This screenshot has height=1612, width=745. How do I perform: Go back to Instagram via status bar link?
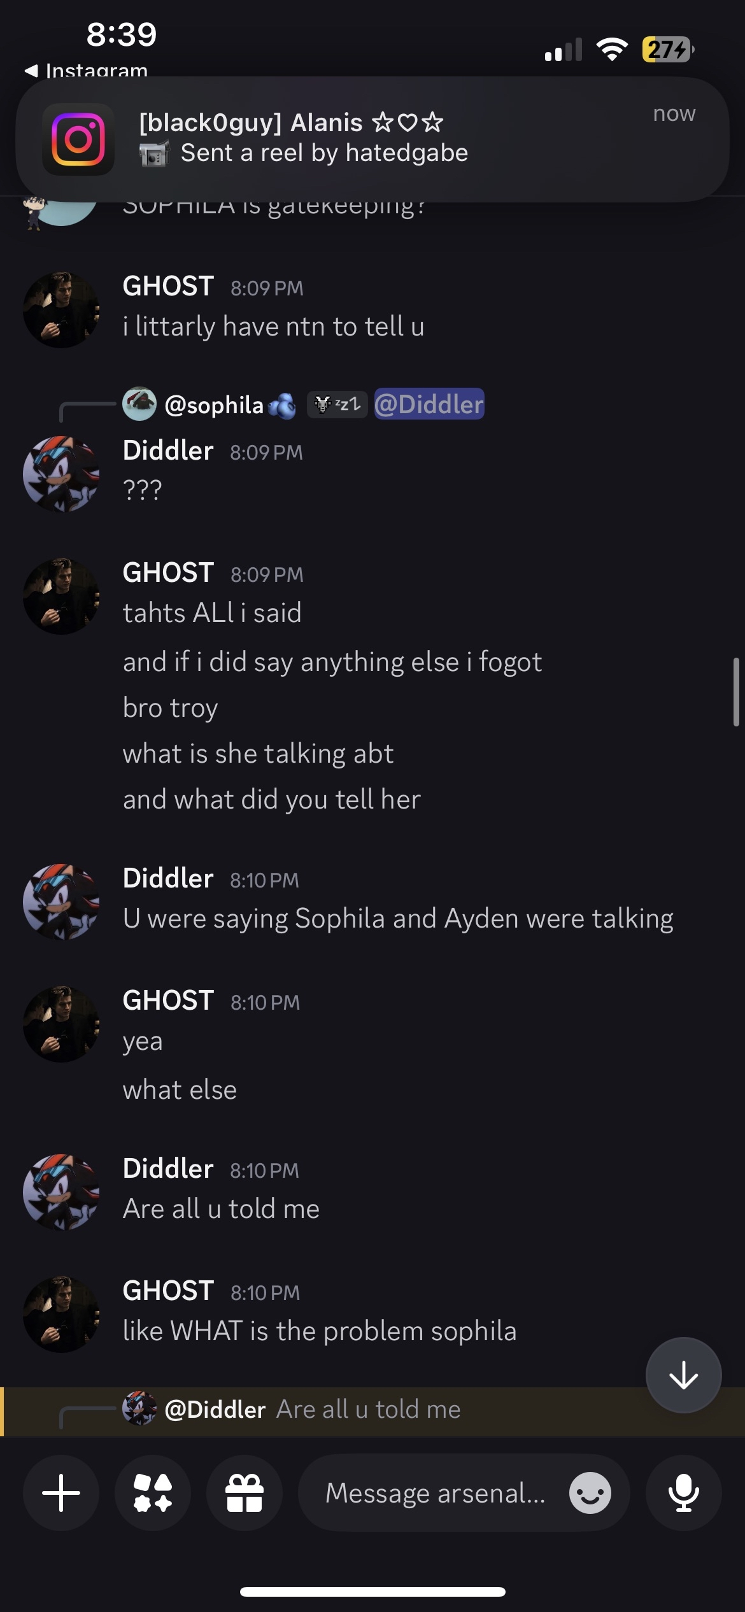[x=87, y=70]
